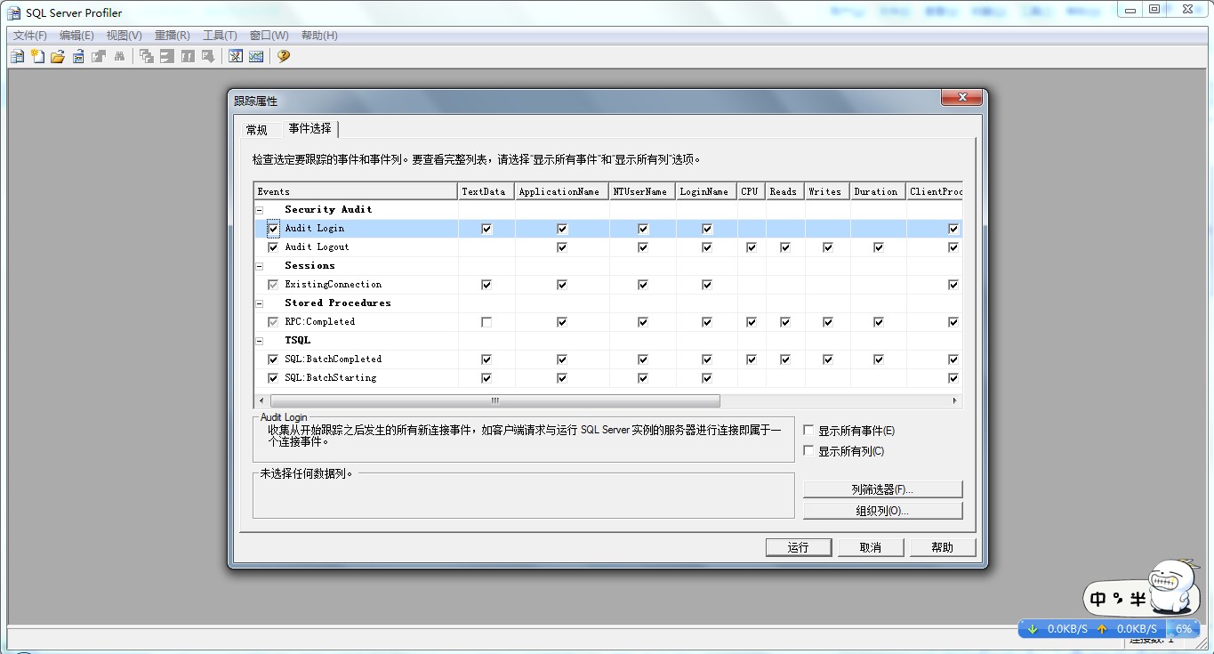Uncheck NTUserName for SQL:BatchStarting

click(643, 378)
